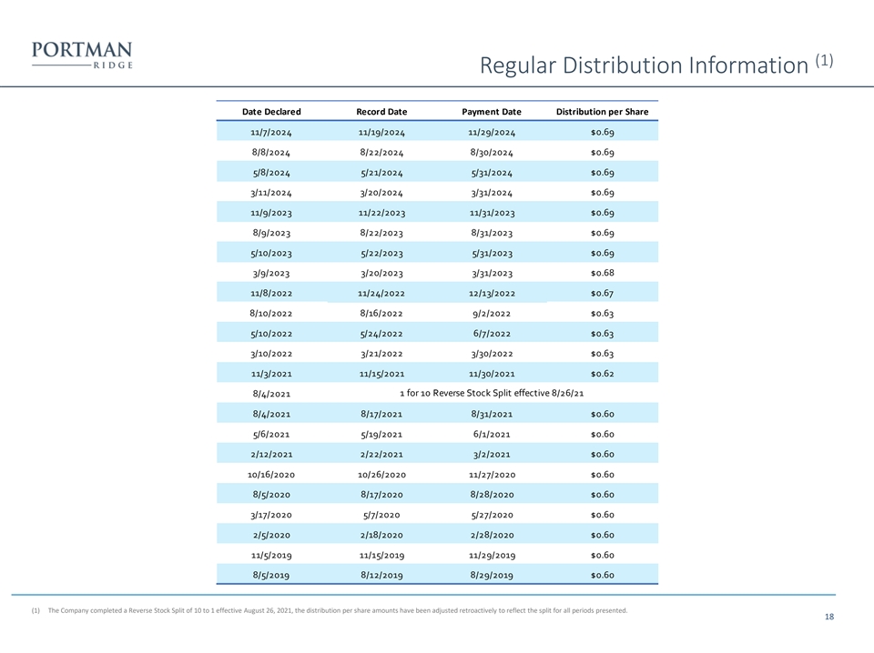Click the Record Date column header

[x=381, y=112]
